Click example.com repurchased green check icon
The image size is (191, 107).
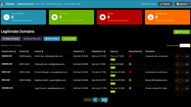(130, 88)
